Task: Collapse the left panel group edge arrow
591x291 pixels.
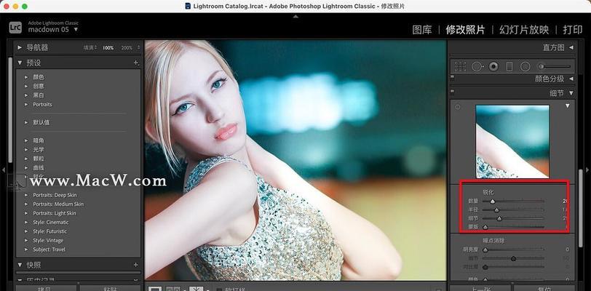Action: (x=3, y=170)
